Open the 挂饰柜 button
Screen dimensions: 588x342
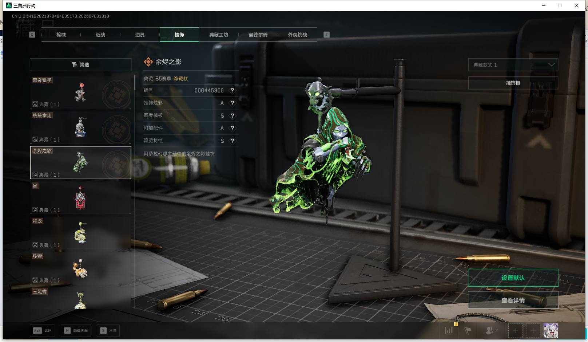tap(513, 83)
